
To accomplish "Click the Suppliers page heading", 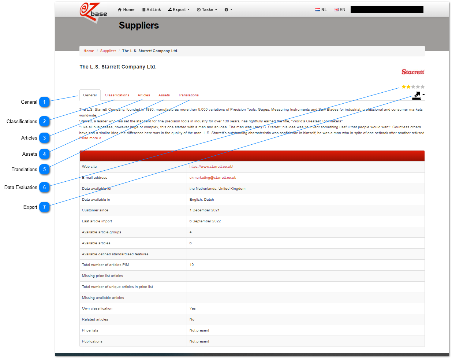I will (139, 25).
